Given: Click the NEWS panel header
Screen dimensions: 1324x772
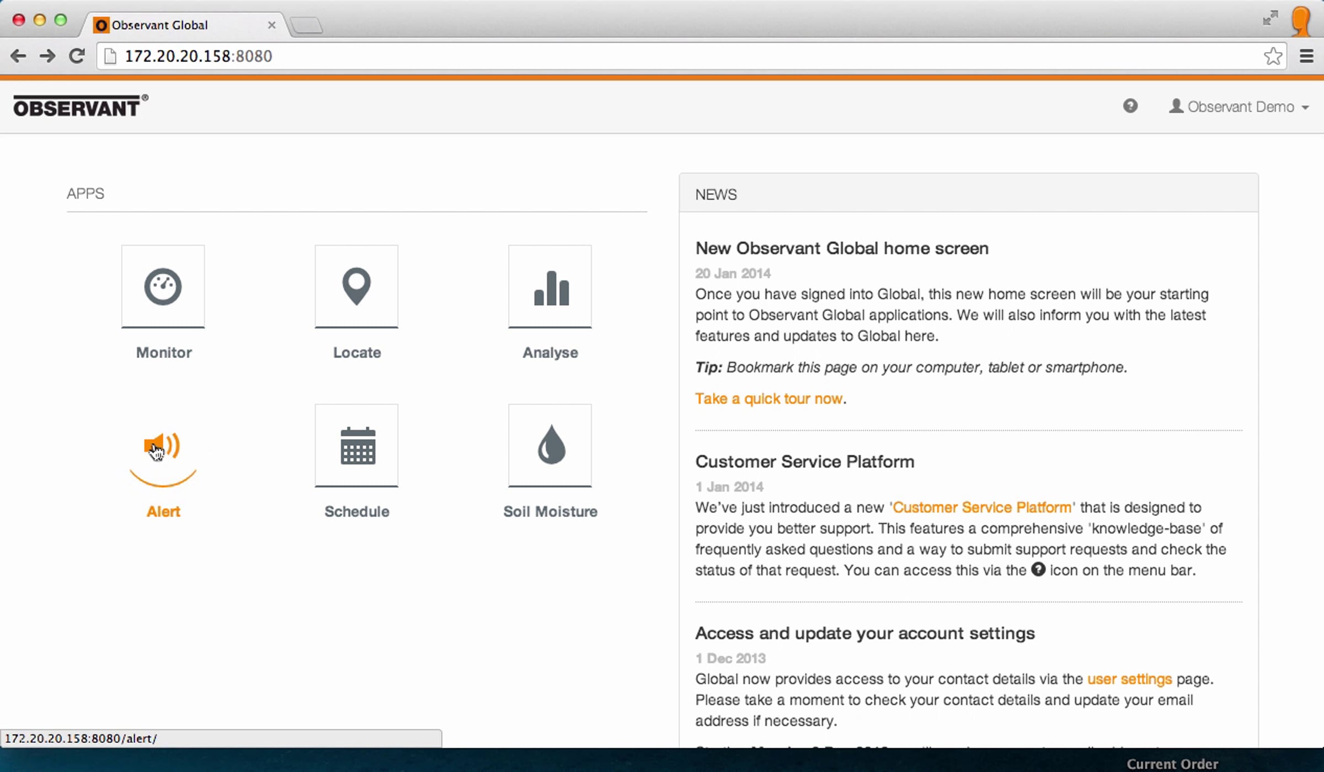Looking at the screenshot, I should [969, 194].
